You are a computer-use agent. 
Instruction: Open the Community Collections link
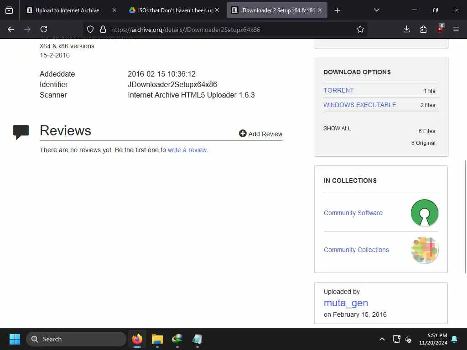[x=356, y=250]
